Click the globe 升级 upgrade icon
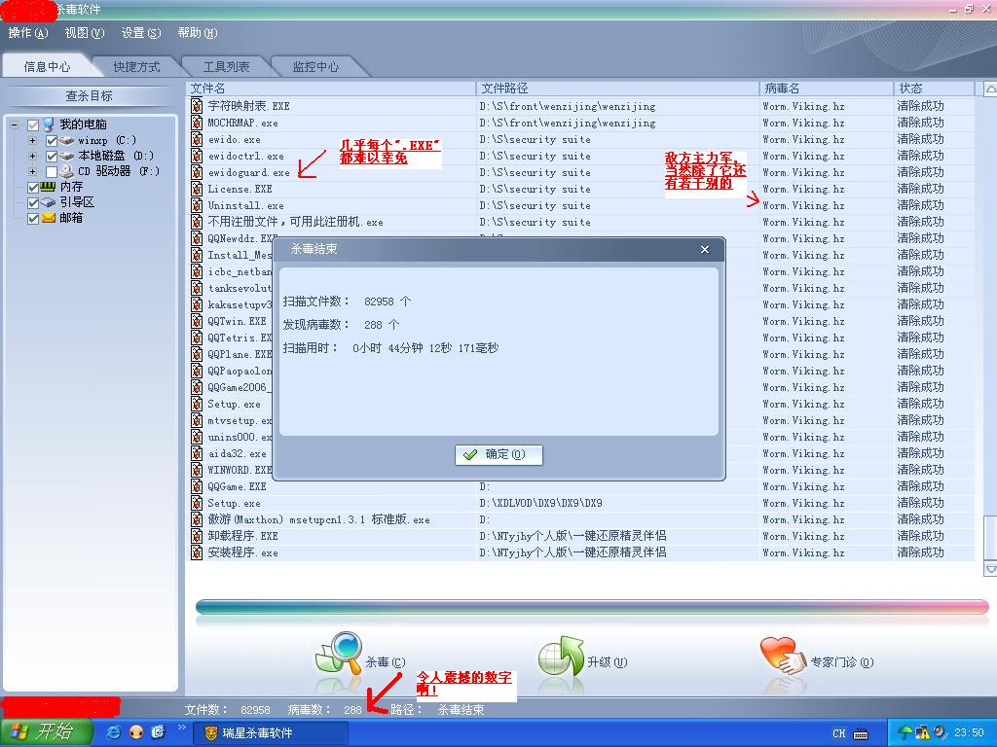This screenshot has height=747, width=997. (561, 657)
